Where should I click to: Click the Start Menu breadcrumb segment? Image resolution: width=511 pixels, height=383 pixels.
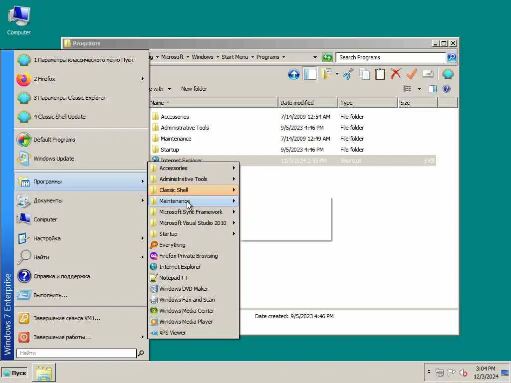[235, 57]
